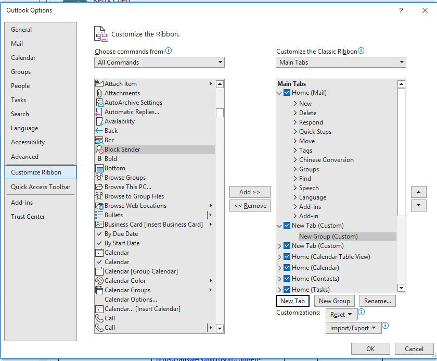
Task: Click the Main Tabs list scrollbar thumb
Action: tap(401, 152)
